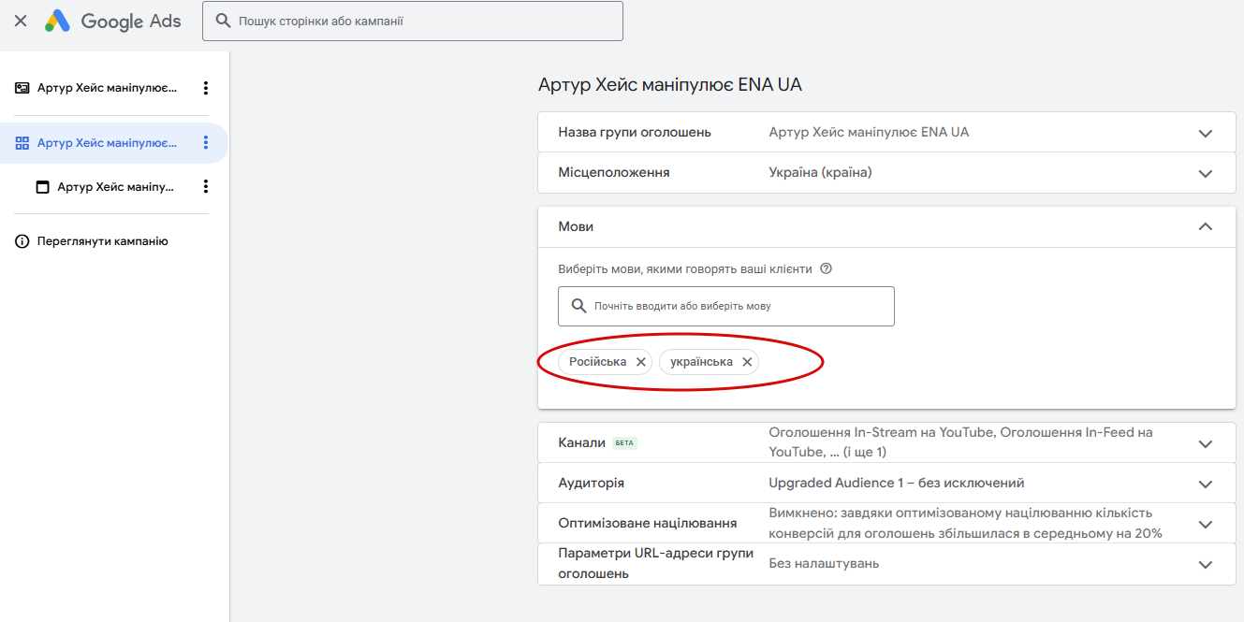Click magnifier icon in the language field

(x=578, y=306)
